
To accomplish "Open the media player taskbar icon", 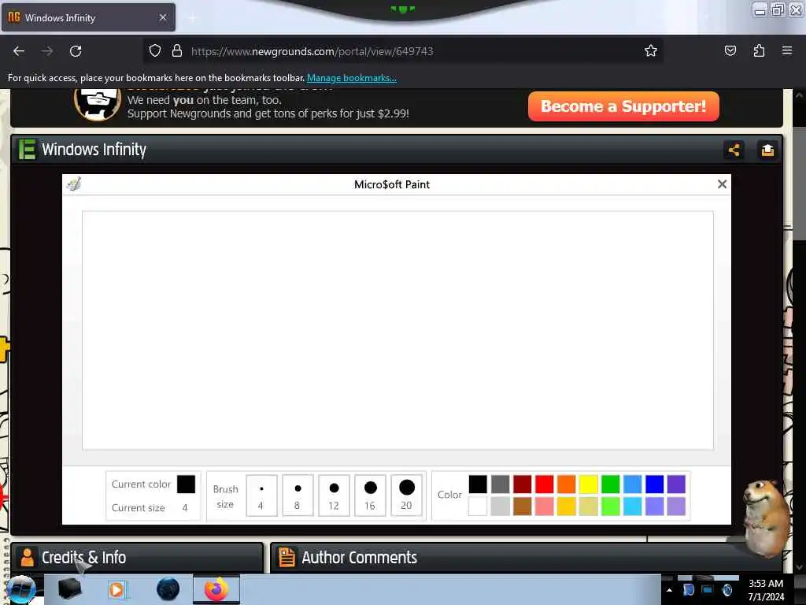I will click(118, 589).
